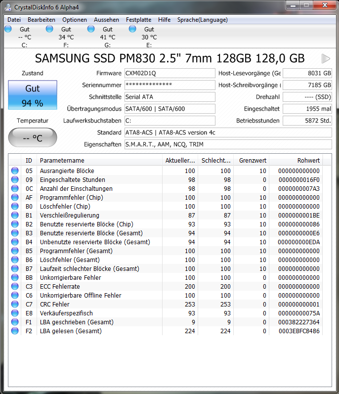339x394 pixels.
Task: Click status orb of Verschleißregulierung row
Action: 15,215
